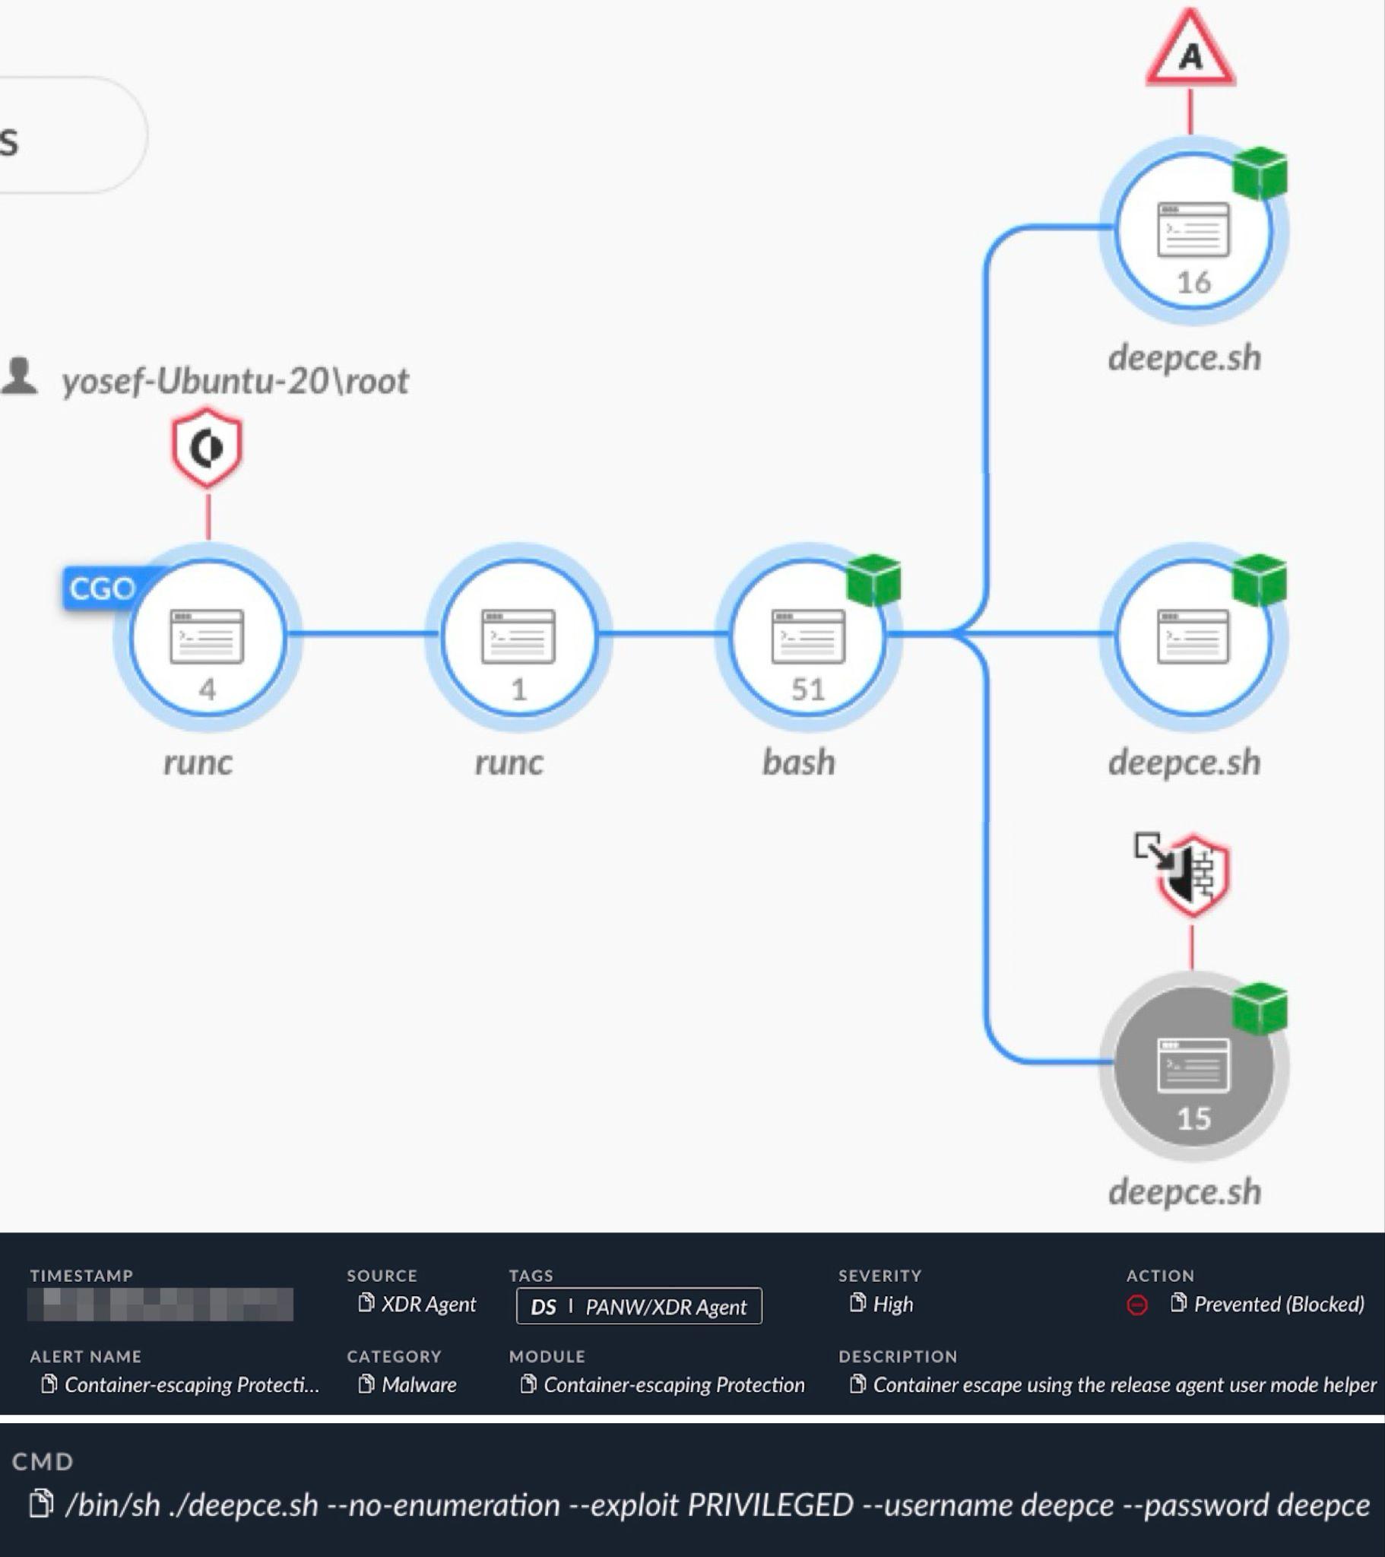Image resolution: width=1385 pixels, height=1557 pixels.
Task: Select the CGO runc process node
Action: (x=208, y=638)
